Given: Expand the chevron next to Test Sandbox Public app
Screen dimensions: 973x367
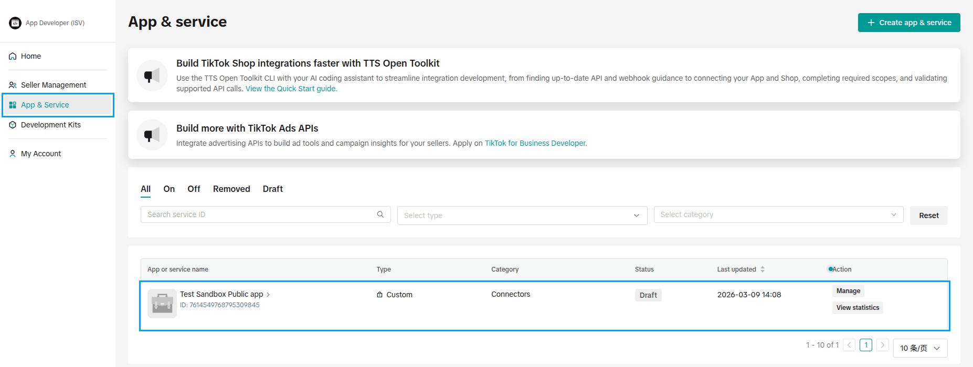Looking at the screenshot, I should click(268, 295).
